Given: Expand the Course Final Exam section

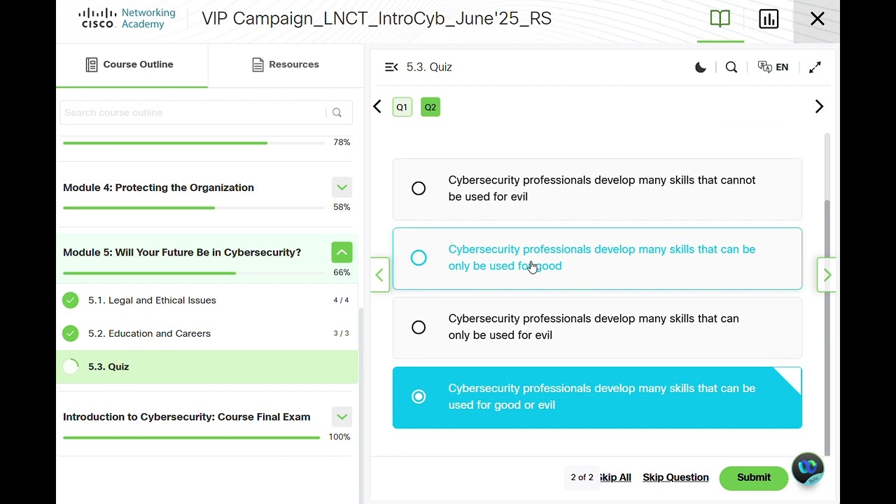Looking at the screenshot, I should (x=342, y=416).
